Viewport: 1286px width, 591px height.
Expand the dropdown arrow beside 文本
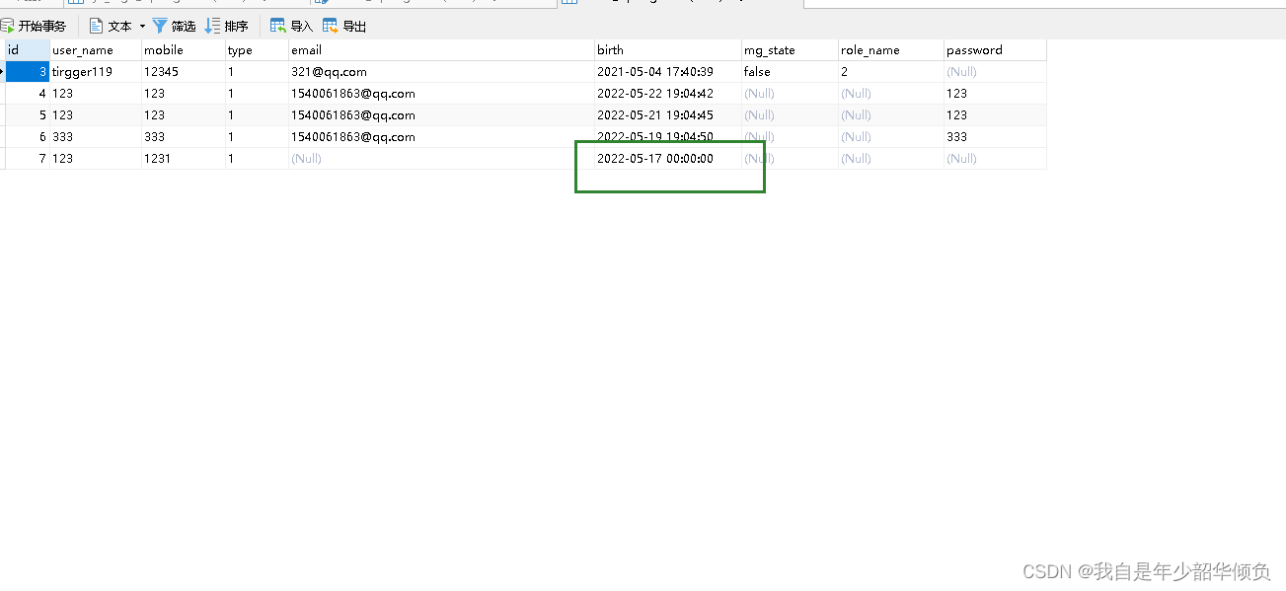142,27
